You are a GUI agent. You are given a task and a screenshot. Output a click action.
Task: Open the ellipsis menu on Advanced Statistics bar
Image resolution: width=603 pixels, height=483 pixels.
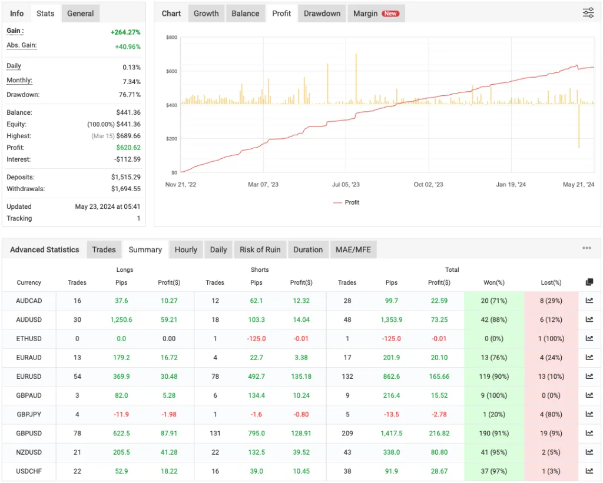click(587, 249)
